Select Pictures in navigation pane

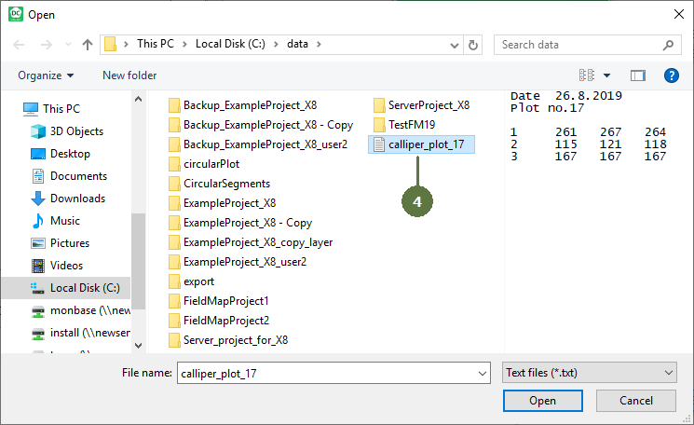pyautogui.click(x=61, y=243)
